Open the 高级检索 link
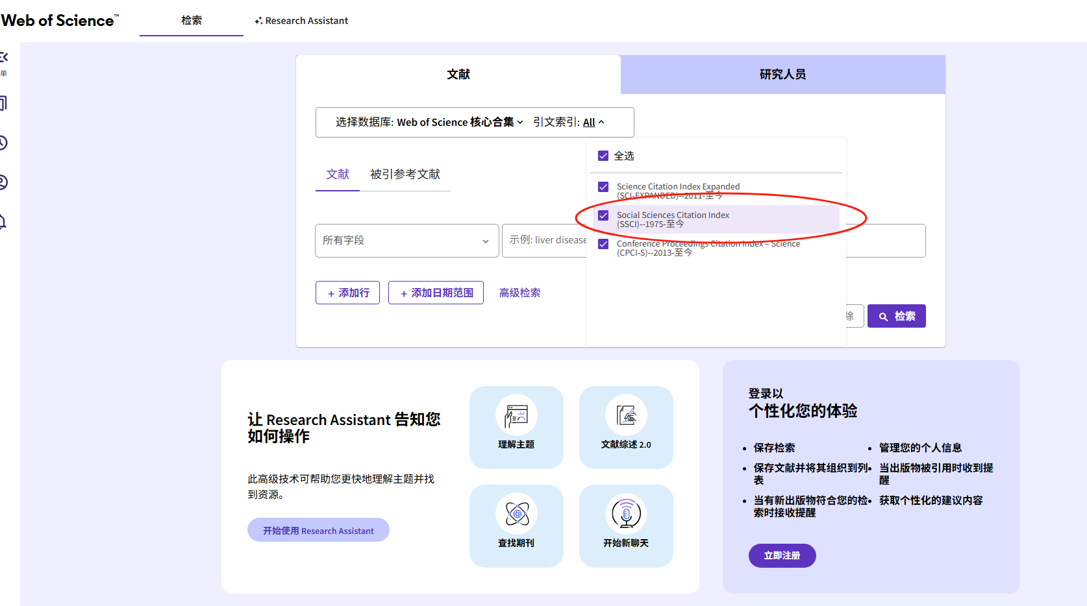The width and height of the screenshot is (1087, 606). 519,293
